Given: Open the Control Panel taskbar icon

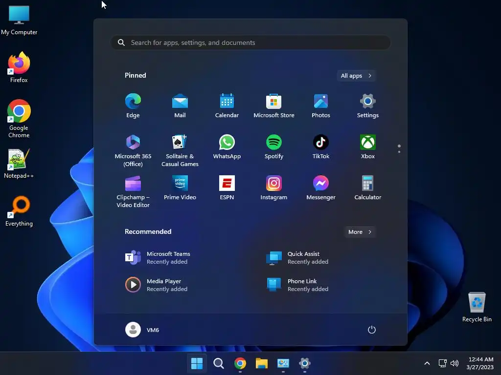Looking at the screenshot, I should (283, 363).
